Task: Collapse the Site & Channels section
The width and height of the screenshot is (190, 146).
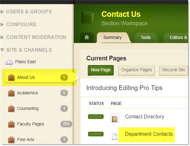Action: tap(26, 50)
